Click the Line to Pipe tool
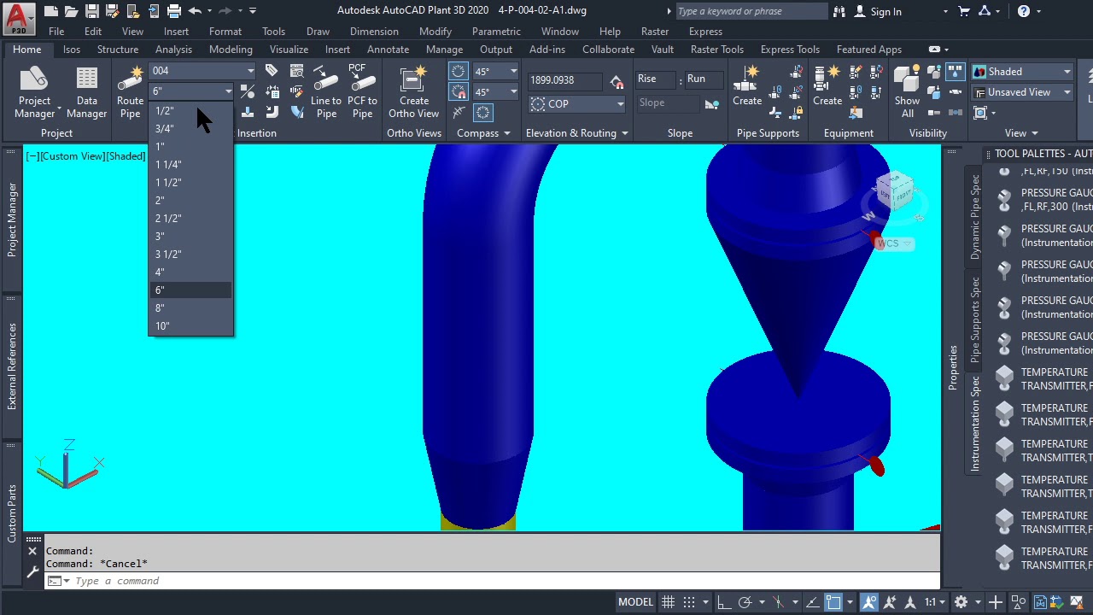This screenshot has height=615, width=1093. (x=326, y=92)
